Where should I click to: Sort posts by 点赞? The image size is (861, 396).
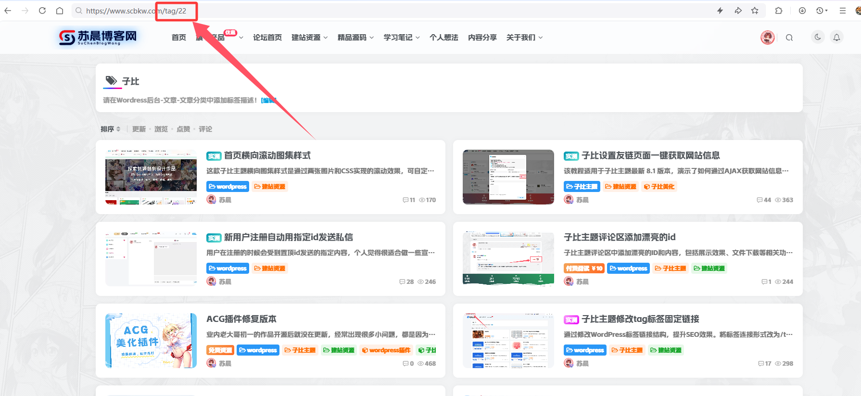[x=183, y=129]
